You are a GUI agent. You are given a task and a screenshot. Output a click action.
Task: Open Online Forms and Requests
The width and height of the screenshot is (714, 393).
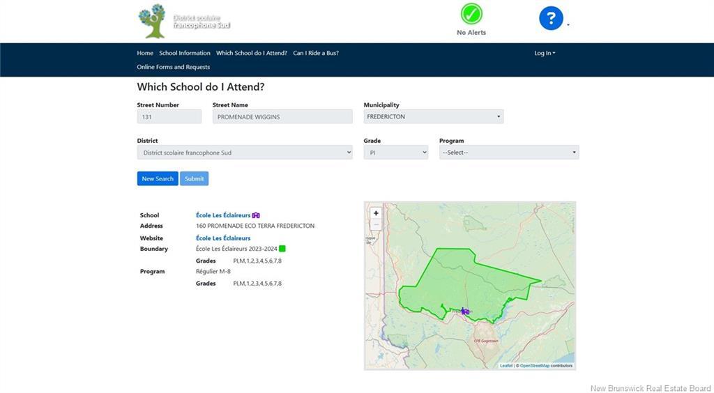coord(173,67)
